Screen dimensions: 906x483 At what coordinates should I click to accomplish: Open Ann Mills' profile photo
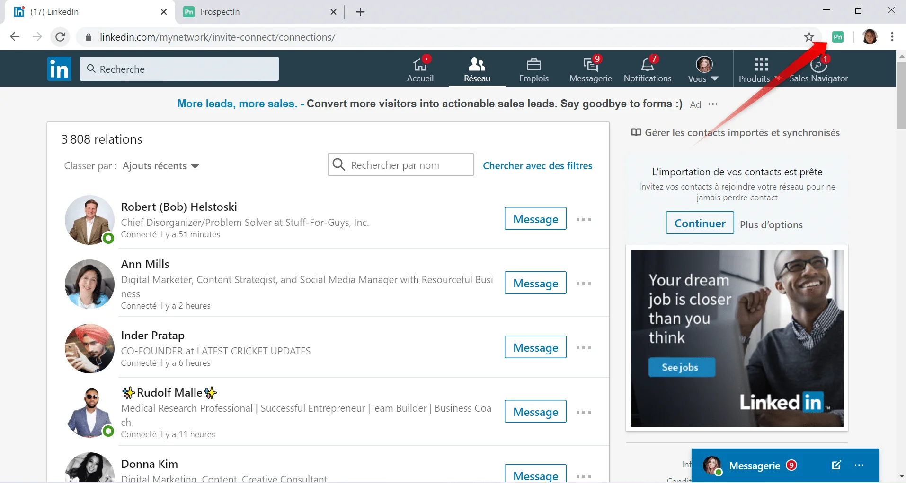coord(89,284)
